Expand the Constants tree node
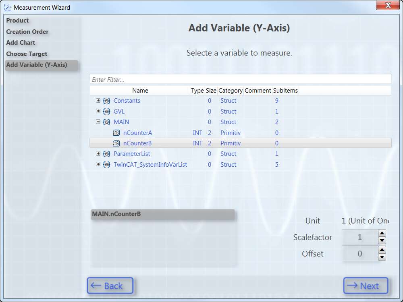 pos(98,100)
